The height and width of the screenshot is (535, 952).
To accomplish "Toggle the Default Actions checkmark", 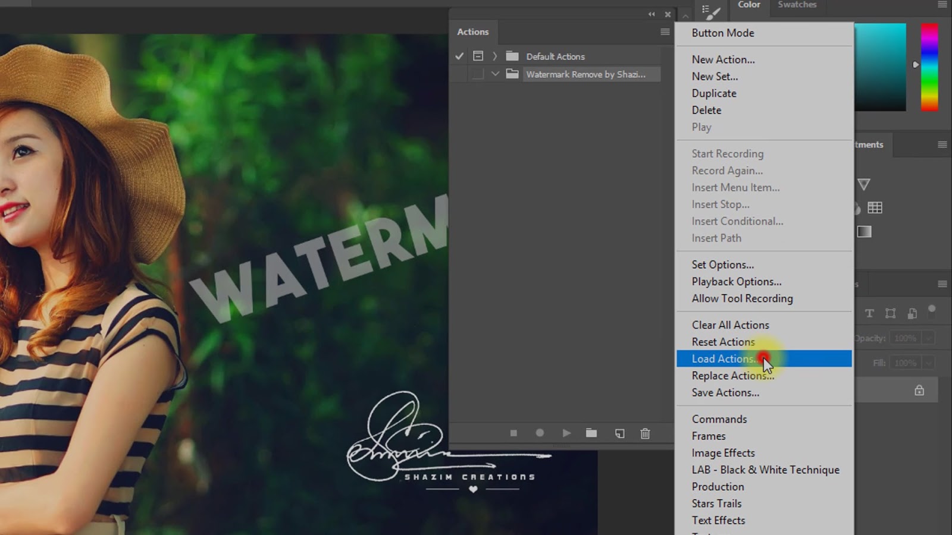I will (459, 56).
